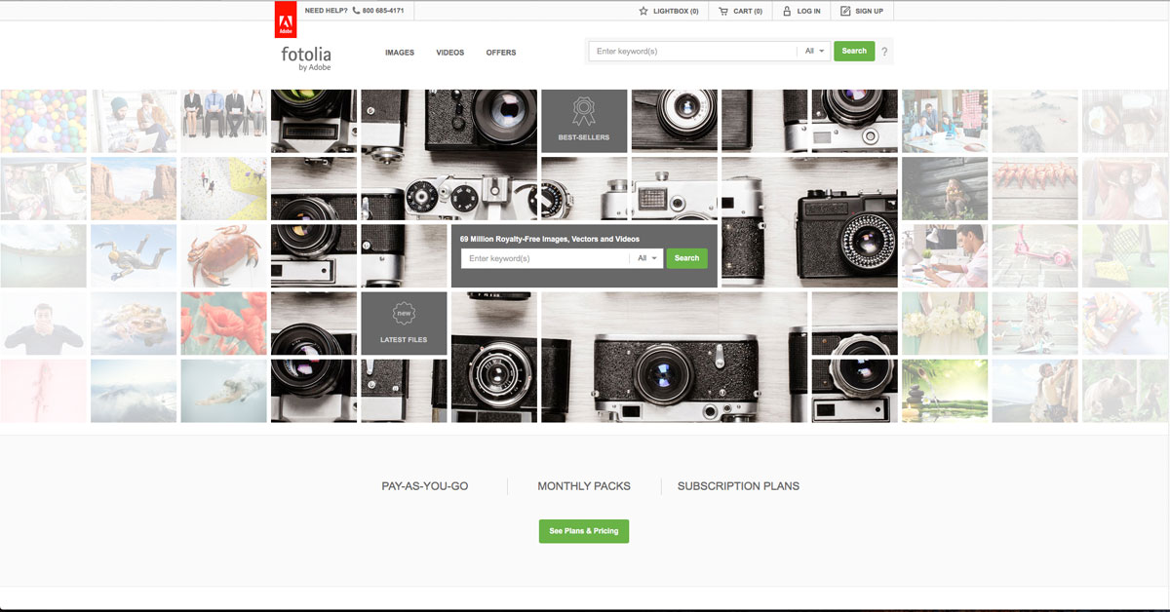Open the Videos menu
1170x612 pixels.
pyautogui.click(x=450, y=53)
